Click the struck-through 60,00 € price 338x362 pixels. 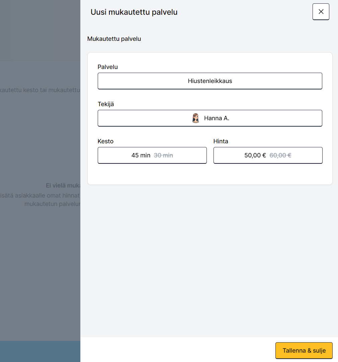(x=280, y=155)
